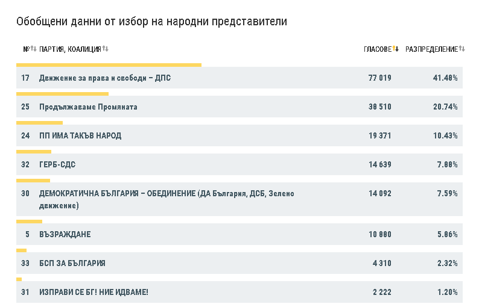Click sort arrows beside РАЗПРЕДЕЛЕНИЕ header
The height and width of the screenshot is (307, 479).
click(x=462, y=49)
